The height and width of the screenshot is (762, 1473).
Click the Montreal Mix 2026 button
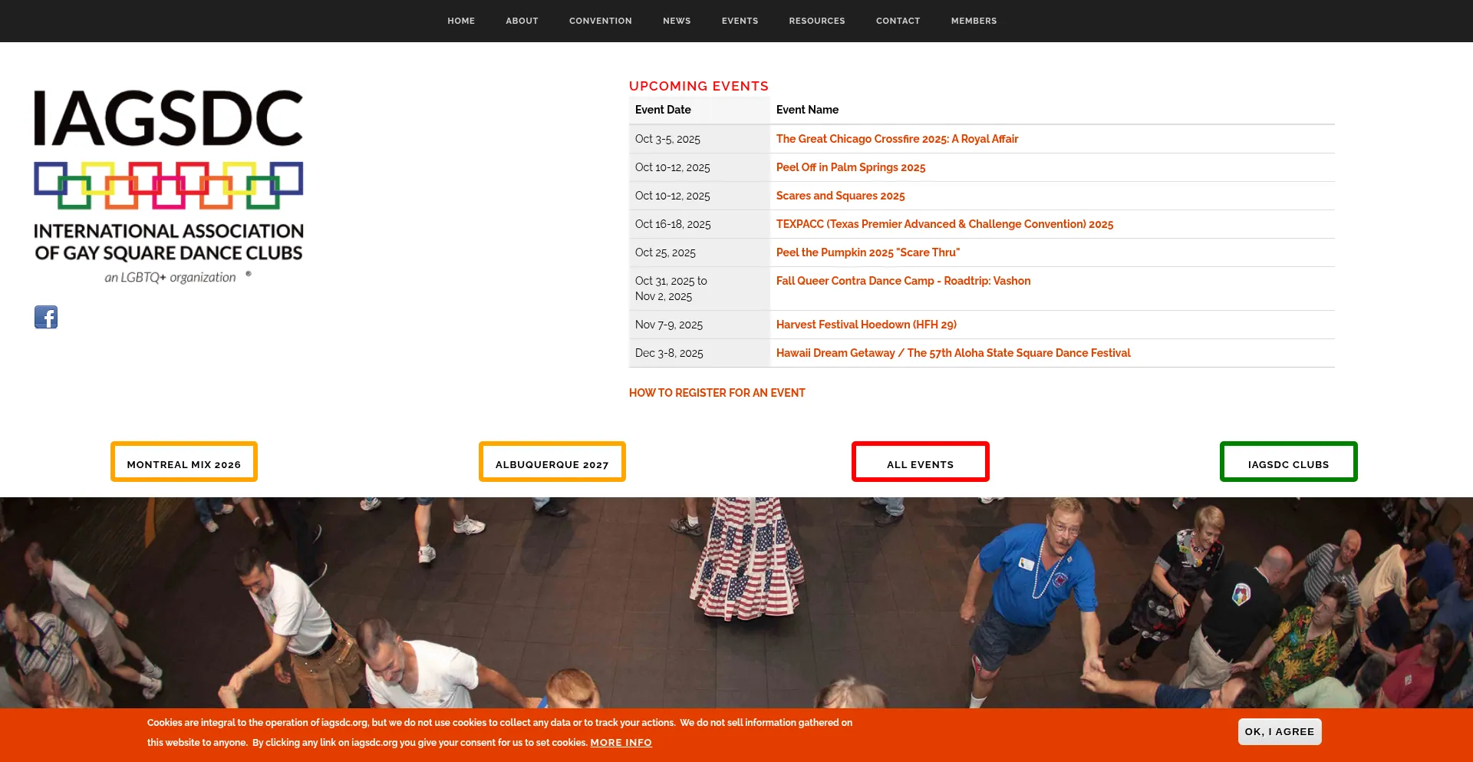[x=184, y=462]
